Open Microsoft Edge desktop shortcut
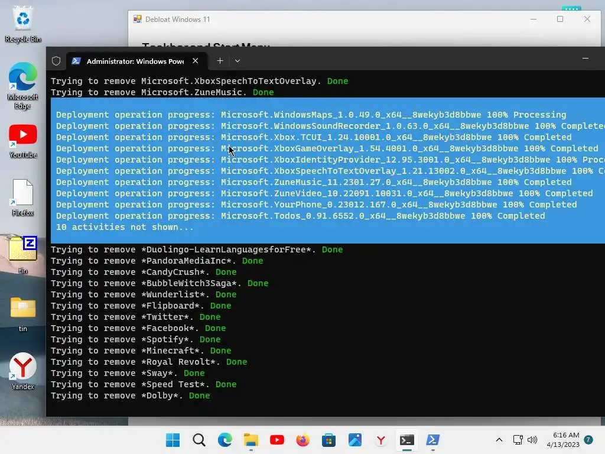Image resolution: width=605 pixels, height=454 pixels. (x=23, y=86)
